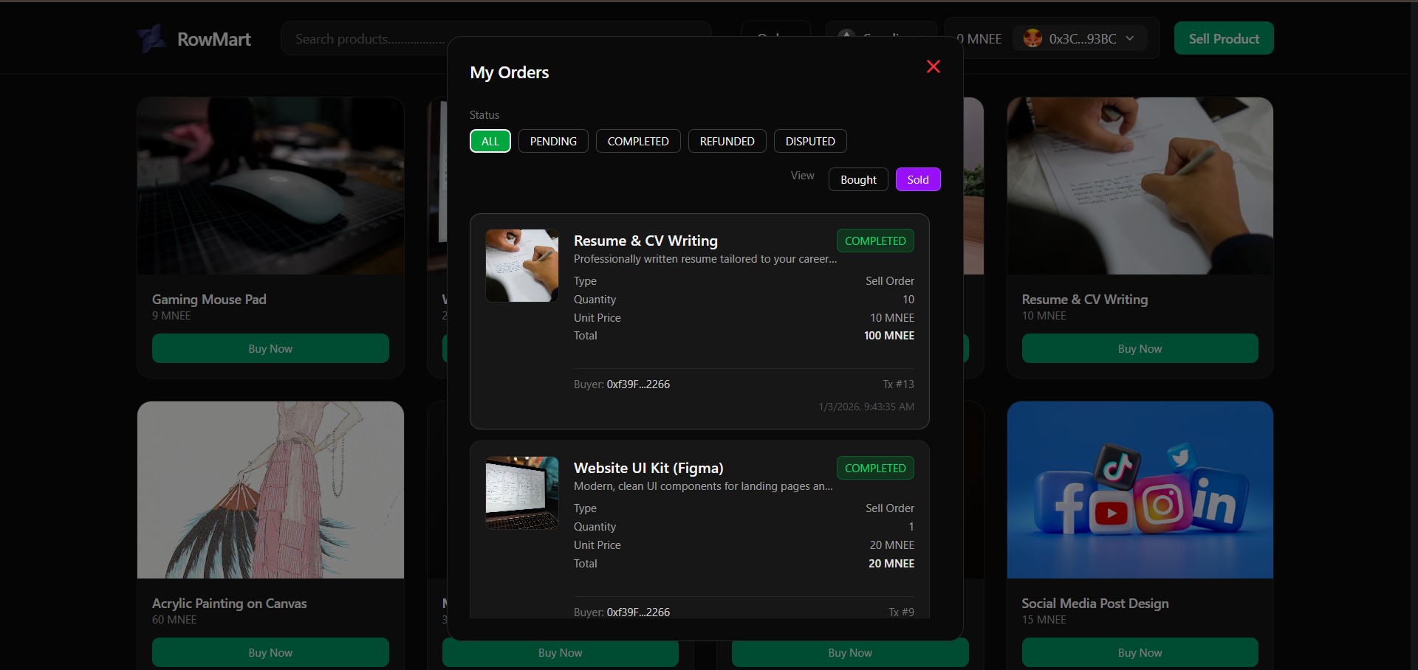Close the My Orders dialog with the red X

934,66
